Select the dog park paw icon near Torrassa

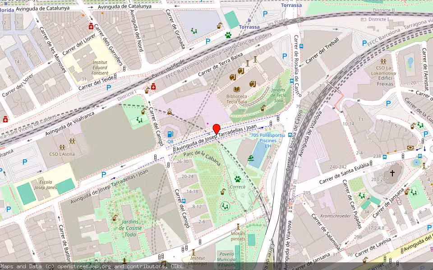tap(228, 35)
